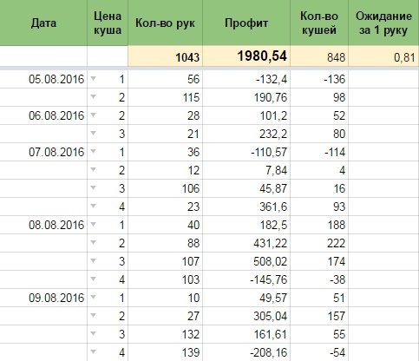This screenshot has width=419, height=361.
Task: Select hands count cell 106
Action: click(165, 188)
